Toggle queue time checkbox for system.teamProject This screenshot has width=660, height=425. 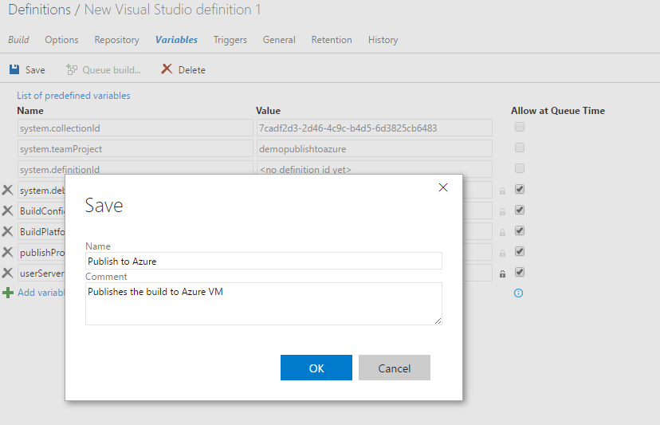520,148
